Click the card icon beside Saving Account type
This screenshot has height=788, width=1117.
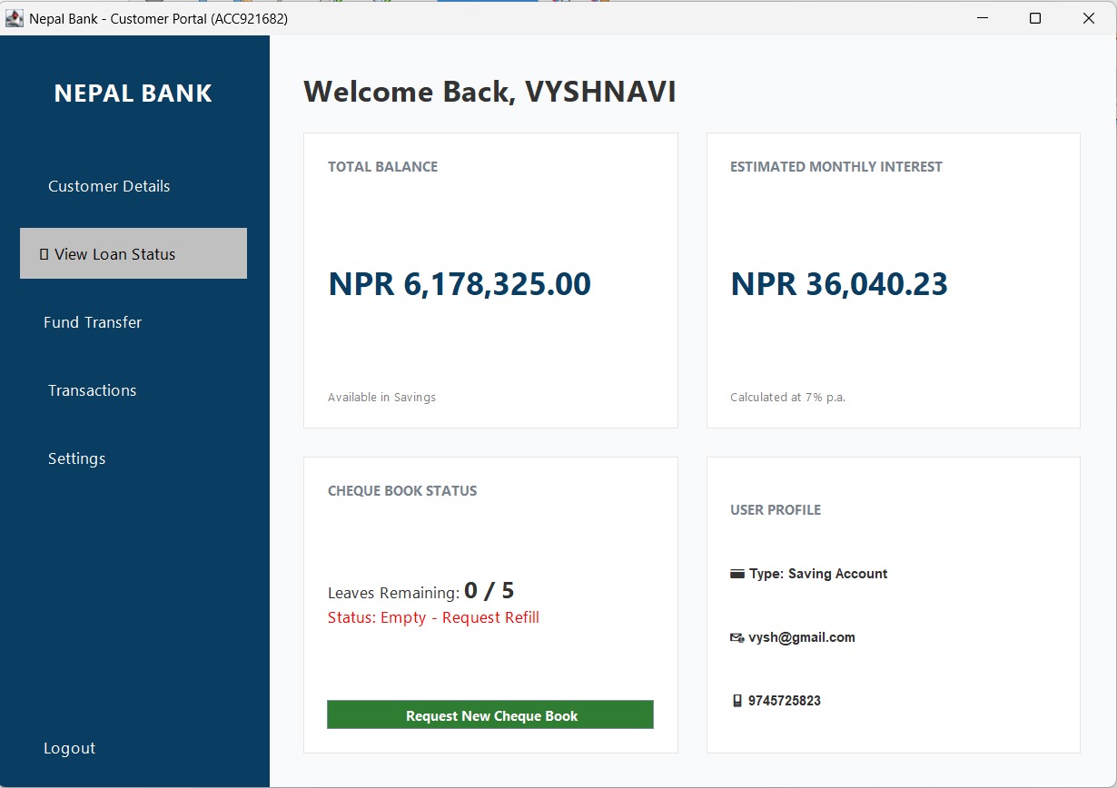click(x=737, y=574)
